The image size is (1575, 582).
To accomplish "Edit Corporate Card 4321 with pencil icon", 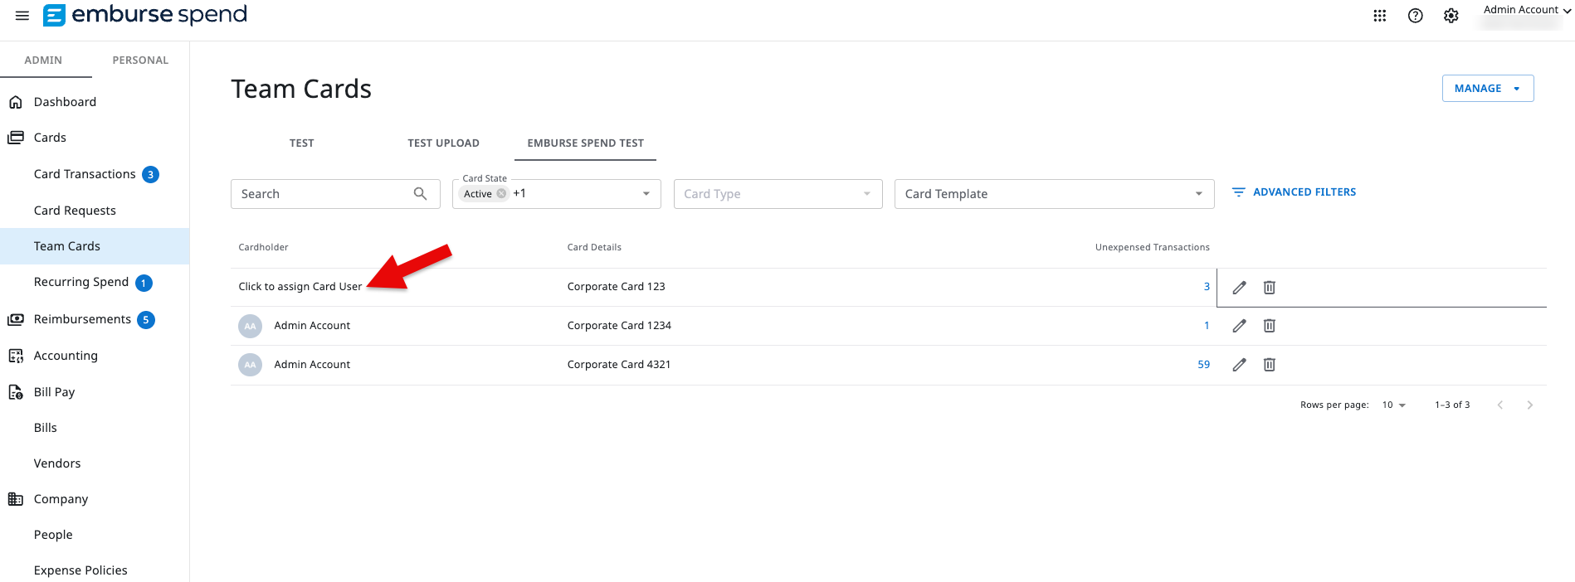I will click(x=1239, y=365).
